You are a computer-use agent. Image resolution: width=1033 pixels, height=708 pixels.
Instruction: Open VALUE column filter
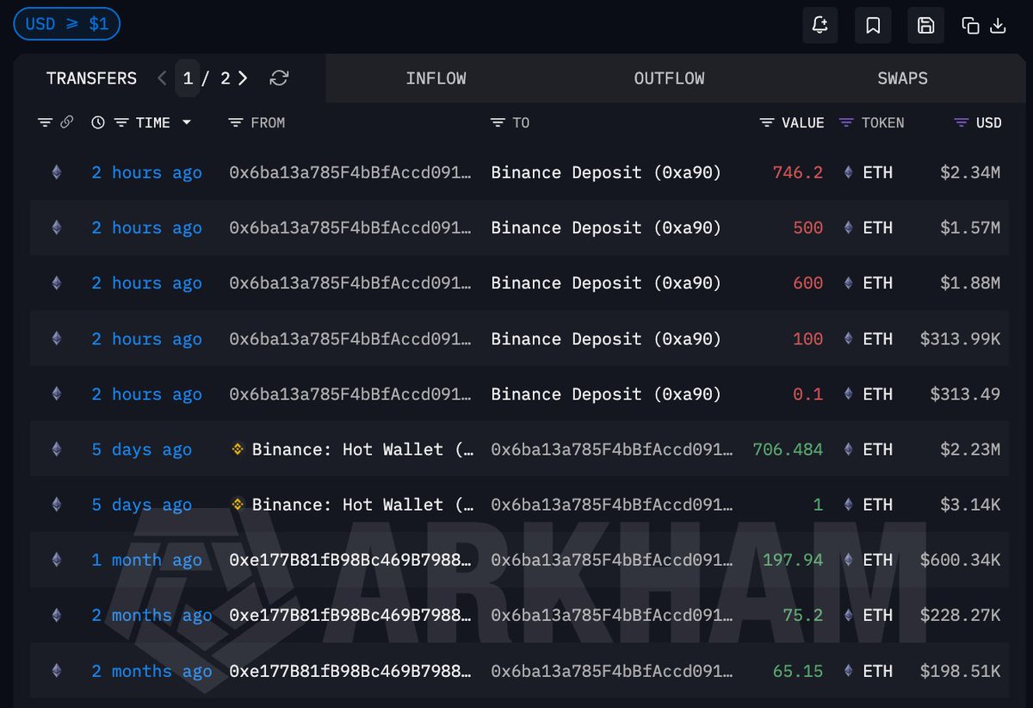click(767, 123)
